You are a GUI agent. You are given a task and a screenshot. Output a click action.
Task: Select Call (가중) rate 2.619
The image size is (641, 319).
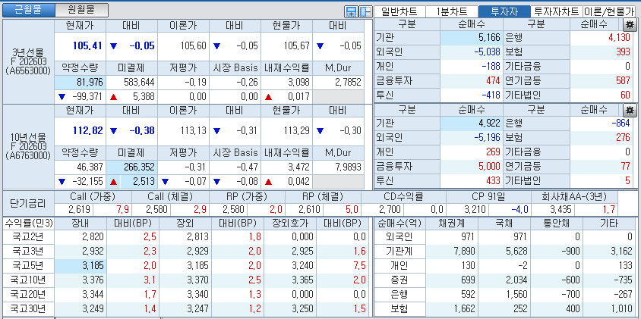(x=74, y=210)
